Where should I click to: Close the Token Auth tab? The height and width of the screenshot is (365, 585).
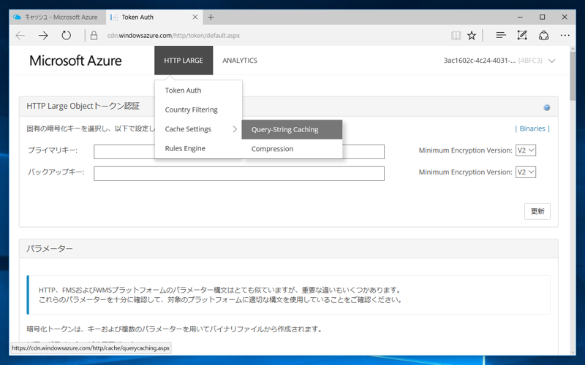(x=195, y=17)
